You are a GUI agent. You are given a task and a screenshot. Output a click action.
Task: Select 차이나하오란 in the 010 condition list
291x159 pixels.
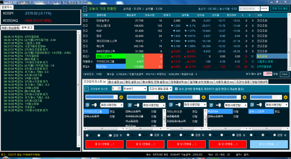click(x=174, y=111)
